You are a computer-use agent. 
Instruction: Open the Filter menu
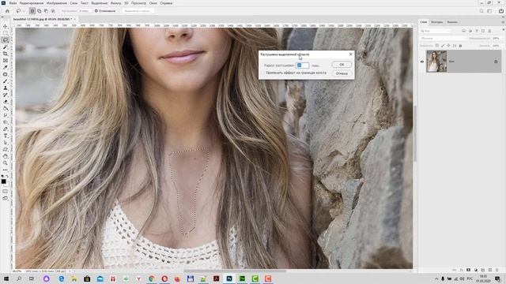click(116, 3)
